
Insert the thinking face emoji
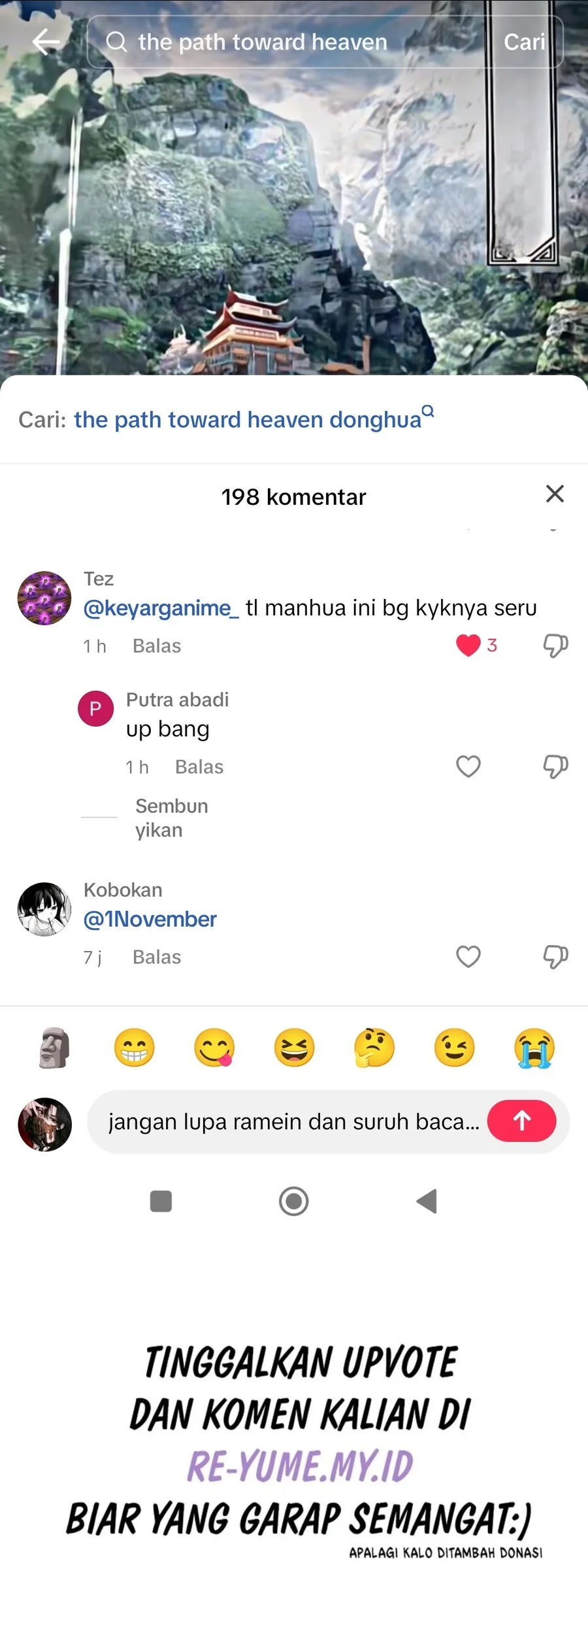374,1048
